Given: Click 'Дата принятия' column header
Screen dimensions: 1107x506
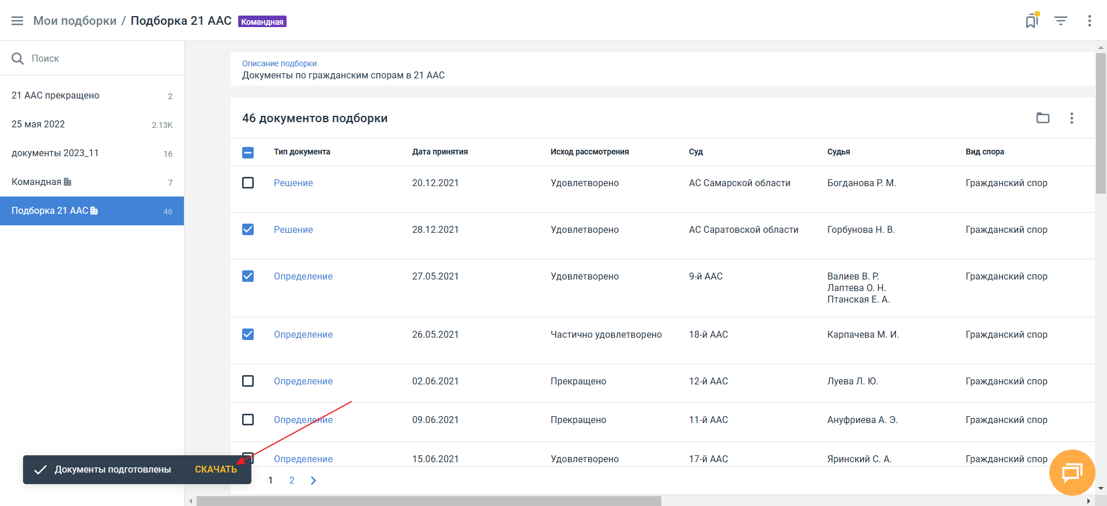Looking at the screenshot, I should (440, 152).
